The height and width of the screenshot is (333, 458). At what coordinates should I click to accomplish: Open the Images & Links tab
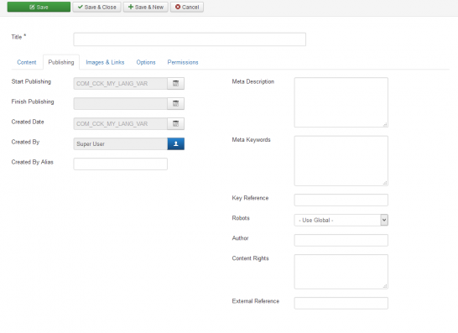point(105,62)
